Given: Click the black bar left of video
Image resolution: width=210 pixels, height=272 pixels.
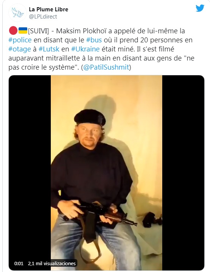Looking at the screenshot, I should tap(30, 173).
